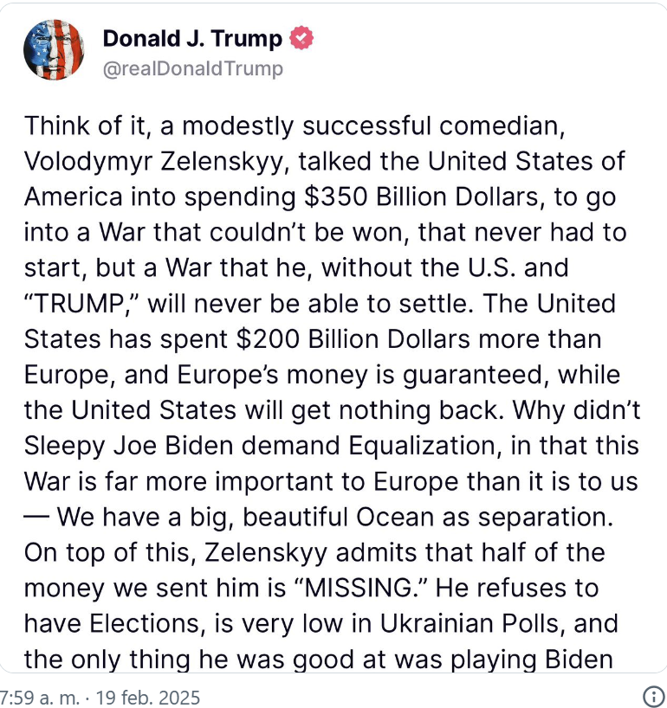This screenshot has height=708, width=667.
Task: Open the @realDonaldTrump handle link
Action: coord(193,68)
